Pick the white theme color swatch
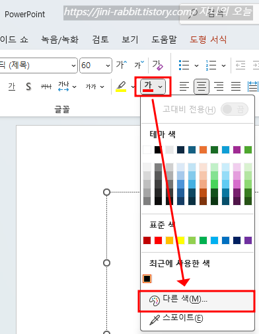This screenshot has height=334, width=259. pyautogui.click(x=147, y=149)
